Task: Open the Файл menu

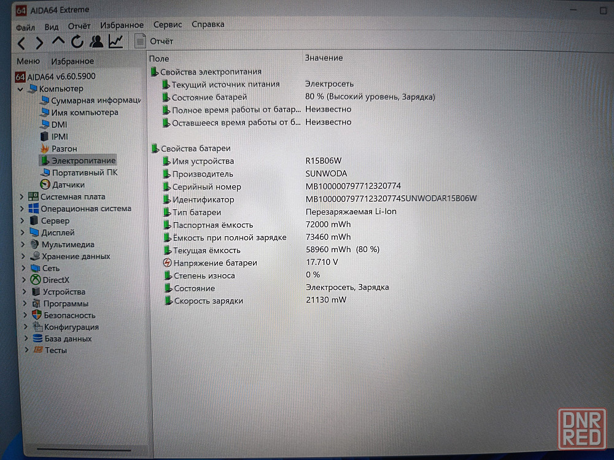Action: [x=25, y=28]
